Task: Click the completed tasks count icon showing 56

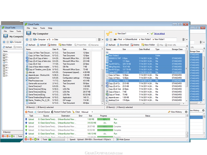Action: click(35, 139)
